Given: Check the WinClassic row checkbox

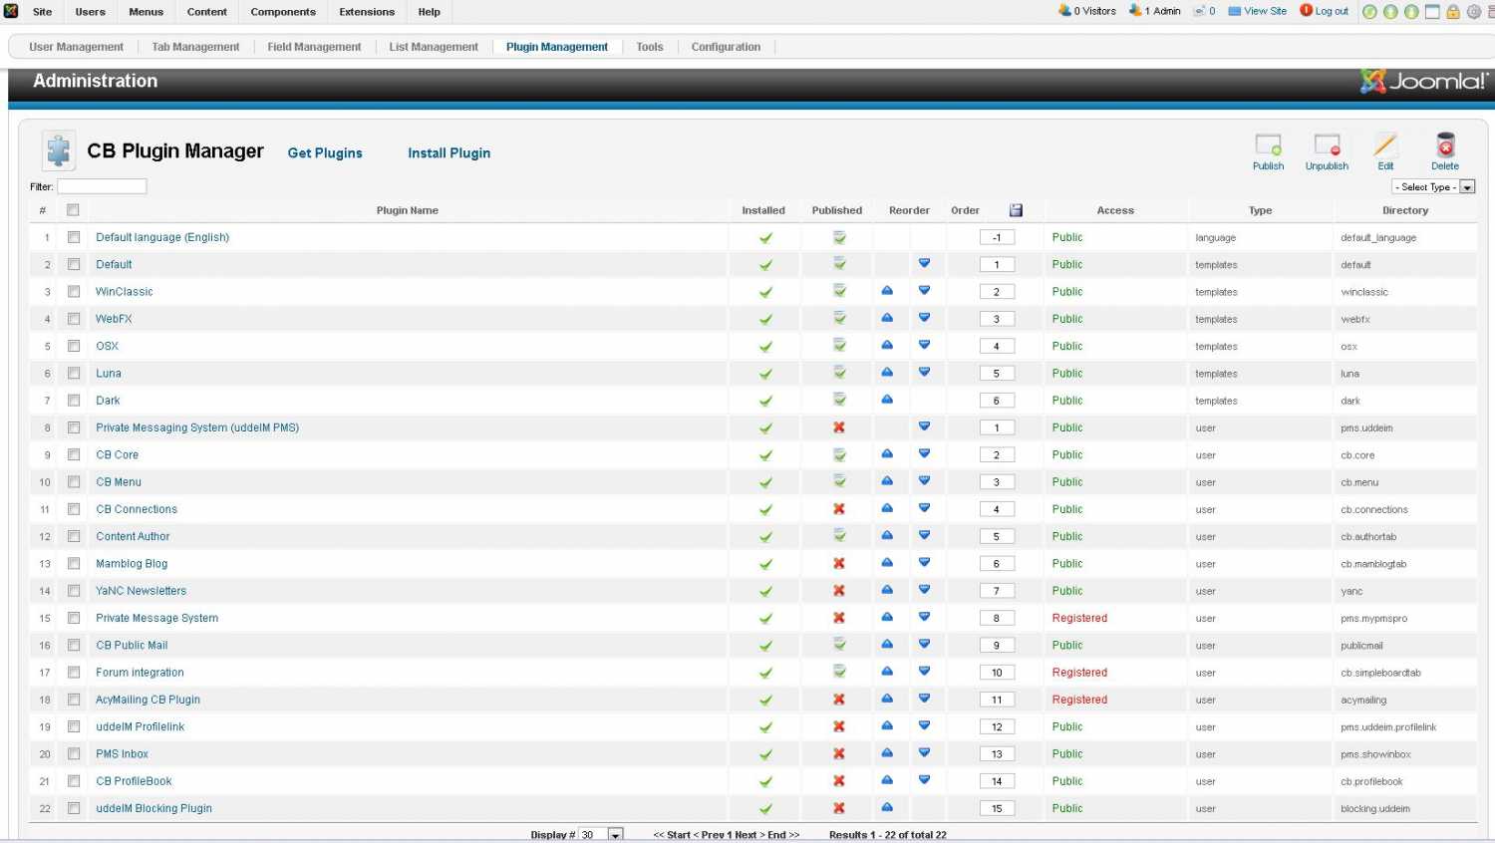Looking at the screenshot, I should point(74,292).
